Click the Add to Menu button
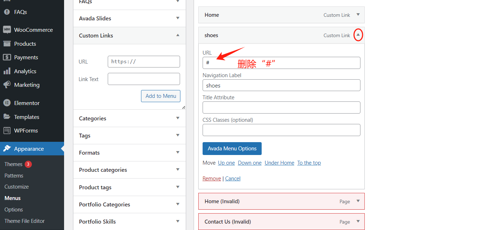 point(160,96)
